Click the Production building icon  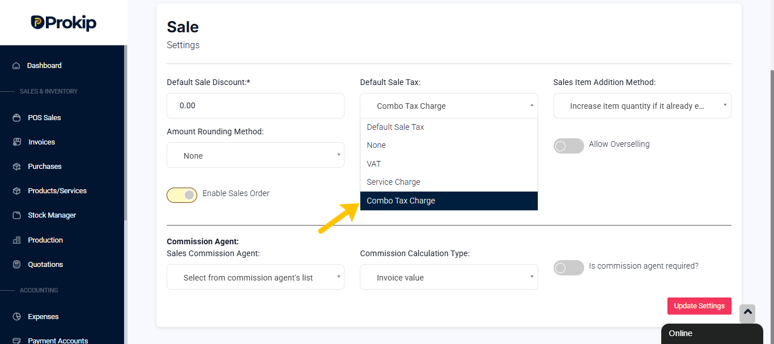click(16, 240)
